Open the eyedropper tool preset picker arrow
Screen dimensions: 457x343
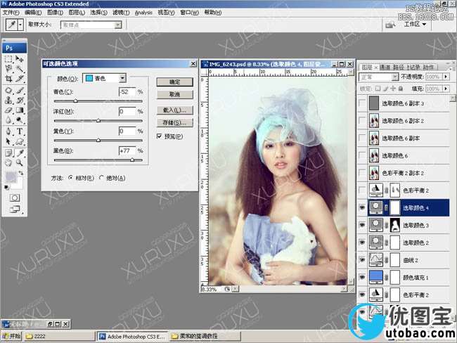point(20,25)
